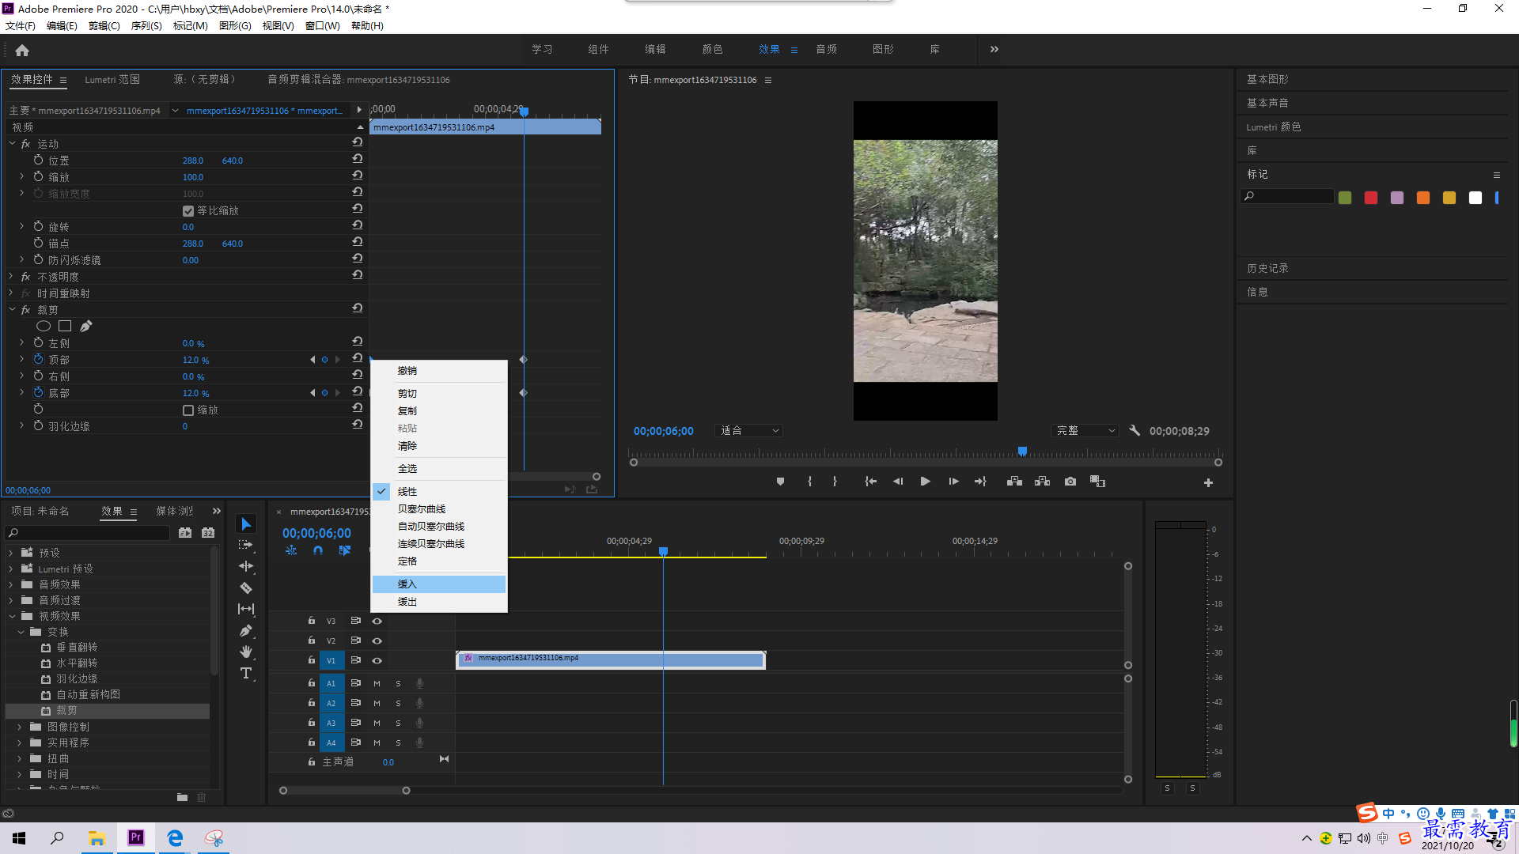Pick the green marker color swatch
This screenshot has width=1519, height=854.
(x=1345, y=198)
